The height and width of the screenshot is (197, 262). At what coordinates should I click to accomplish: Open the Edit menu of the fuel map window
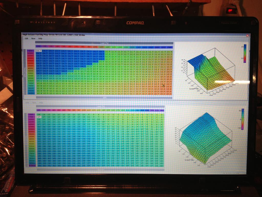[26, 38]
